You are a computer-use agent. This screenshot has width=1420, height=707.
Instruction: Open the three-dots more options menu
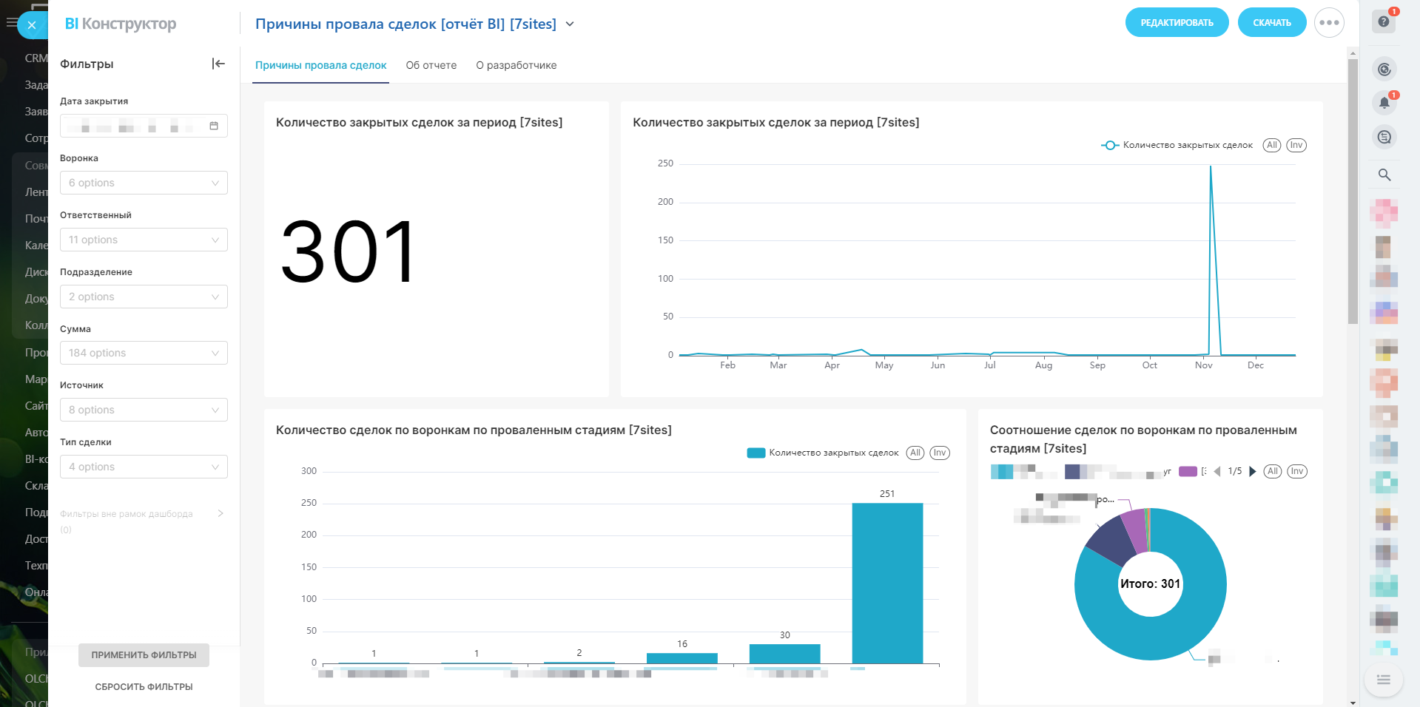(1329, 22)
